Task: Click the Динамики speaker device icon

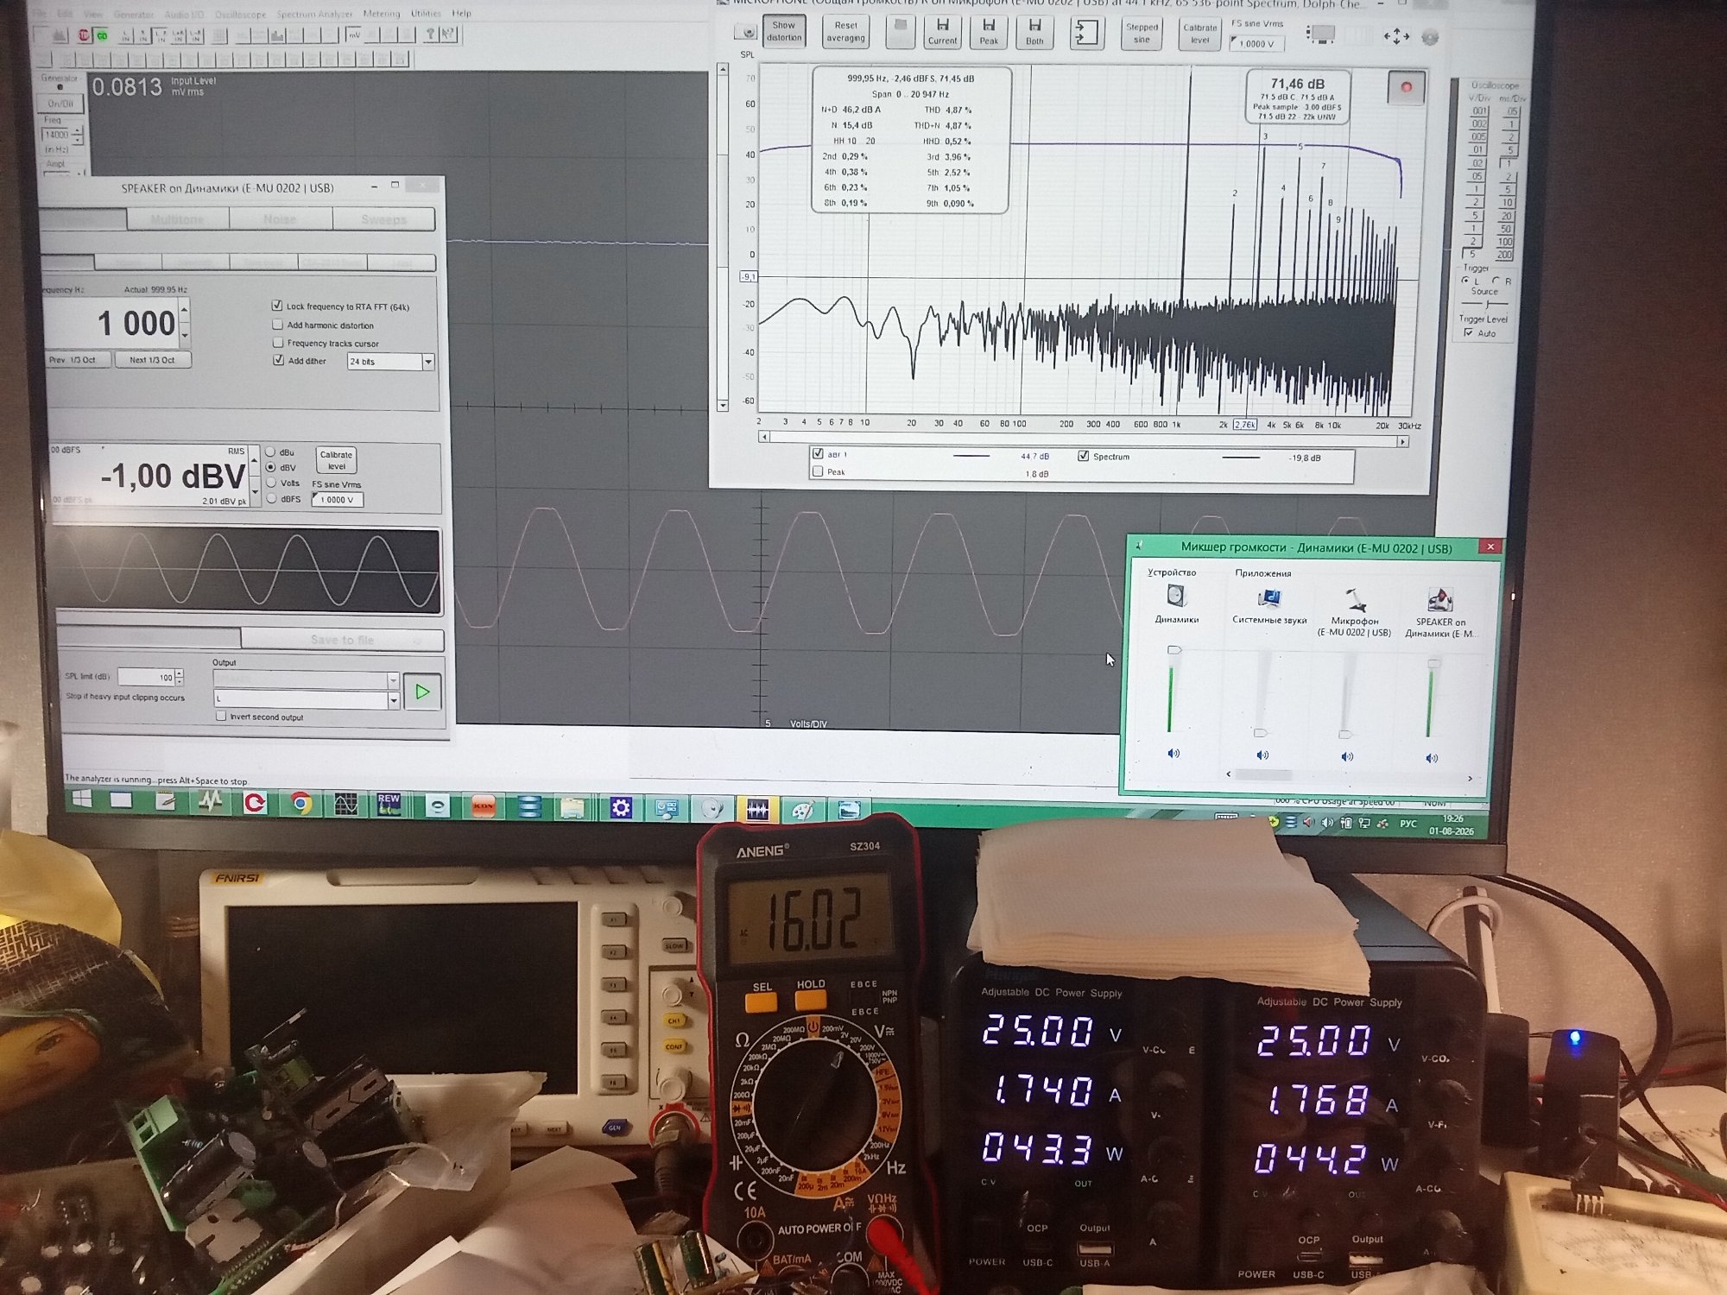Action: (x=1176, y=596)
